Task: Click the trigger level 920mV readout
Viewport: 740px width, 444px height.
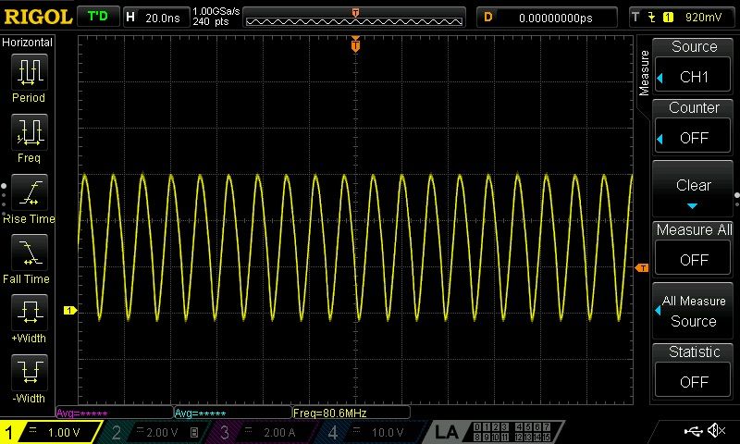Action: point(703,18)
